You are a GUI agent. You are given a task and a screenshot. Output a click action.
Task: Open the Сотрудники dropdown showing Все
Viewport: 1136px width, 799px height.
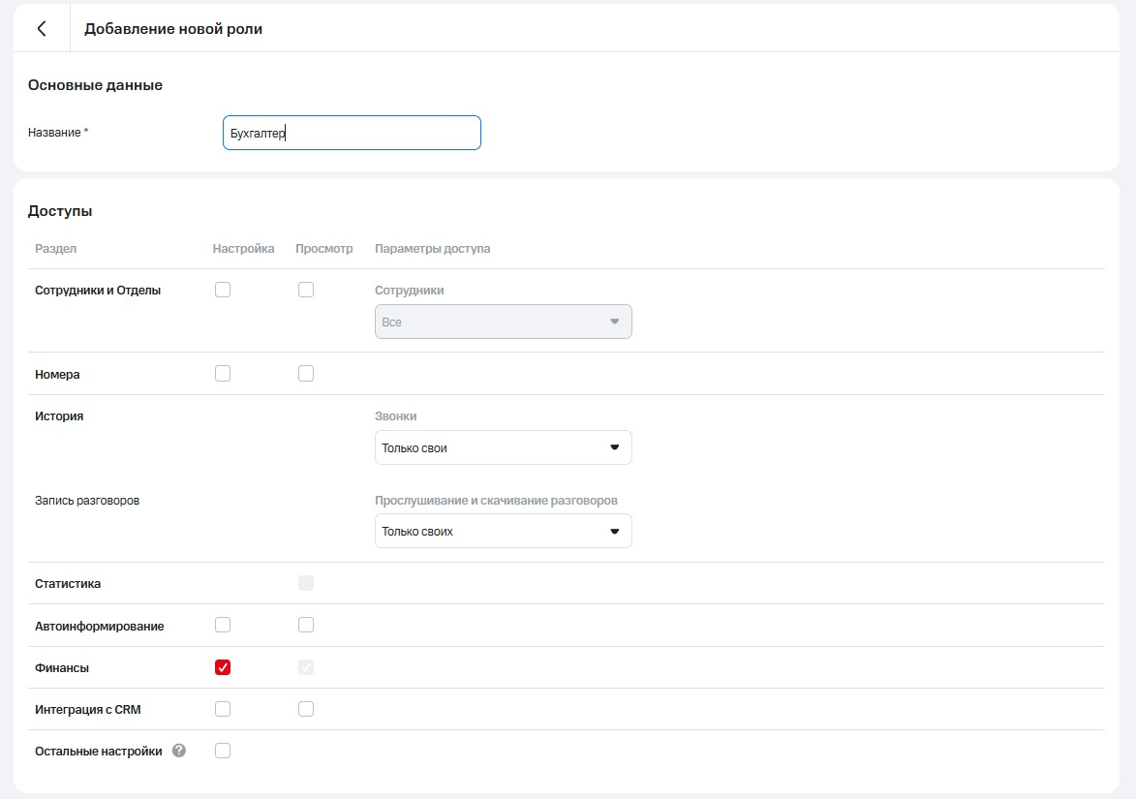point(503,323)
